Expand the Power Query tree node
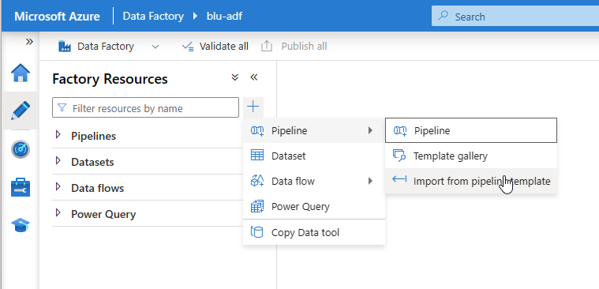This screenshot has height=289, width=599. coord(58,212)
